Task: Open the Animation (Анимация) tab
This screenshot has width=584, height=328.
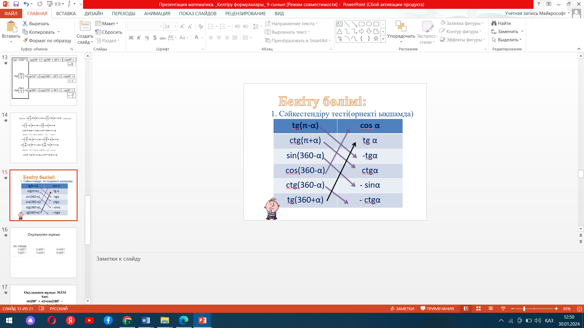Action: pyautogui.click(x=157, y=14)
